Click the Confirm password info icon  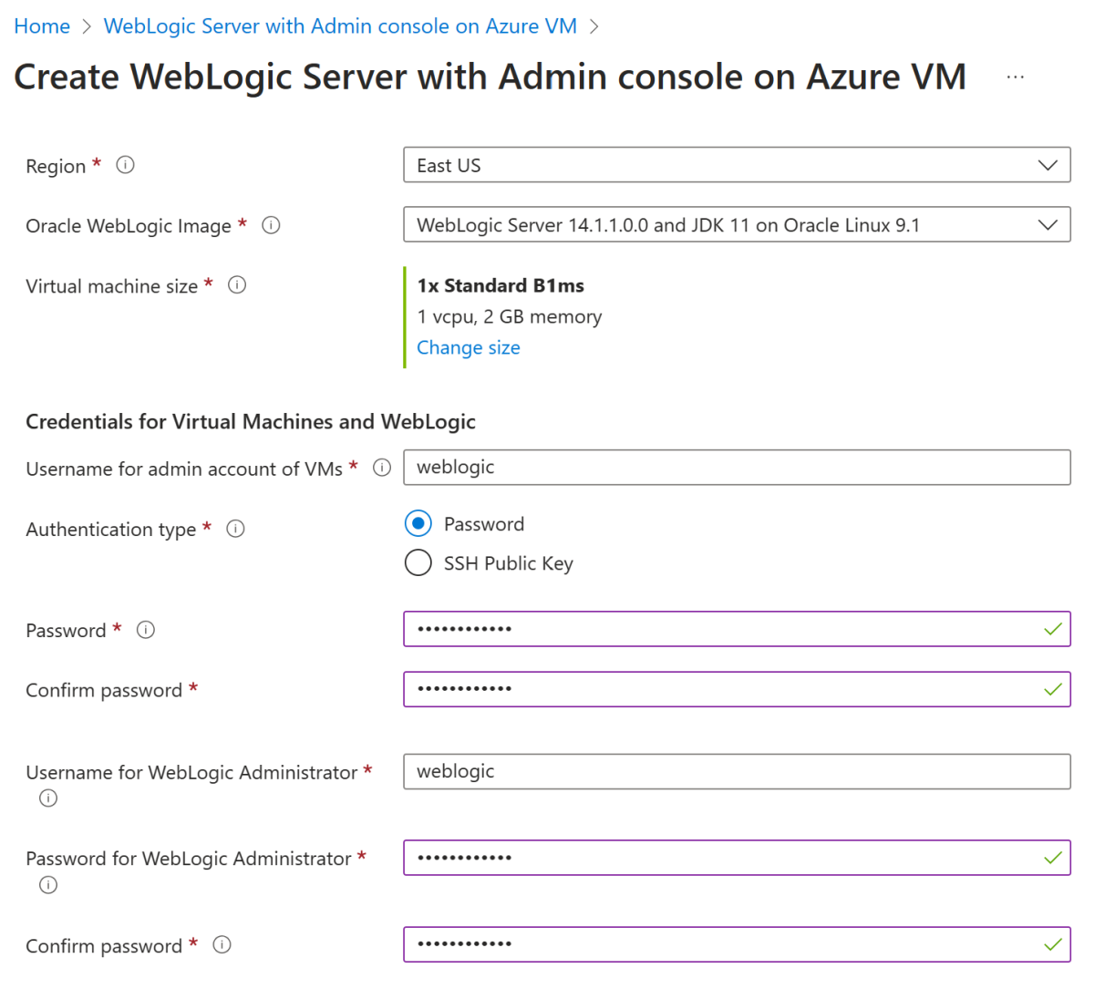coord(222,945)
